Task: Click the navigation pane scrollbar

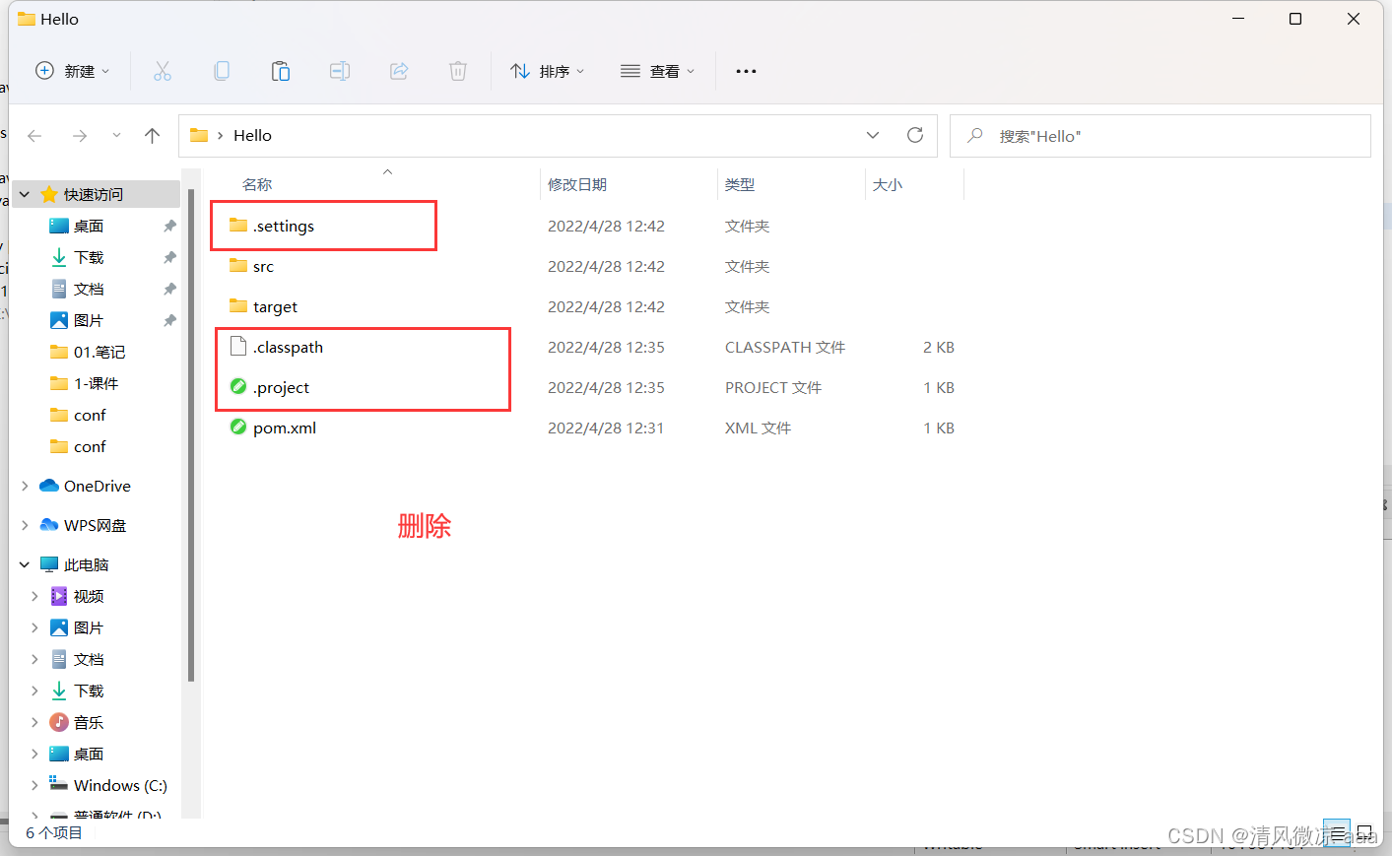Action: (191, 433)
